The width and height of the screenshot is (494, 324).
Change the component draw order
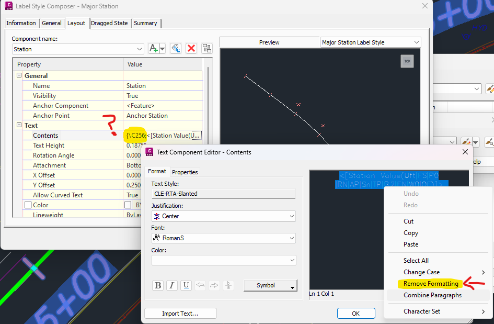pyautogui.click(x=206, y=48)
